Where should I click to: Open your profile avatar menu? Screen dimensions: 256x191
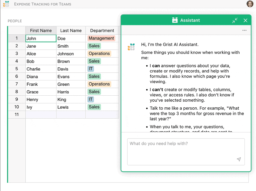click(x=250, y=4)
